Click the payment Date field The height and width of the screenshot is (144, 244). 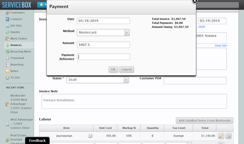click(x=103, y=21)
